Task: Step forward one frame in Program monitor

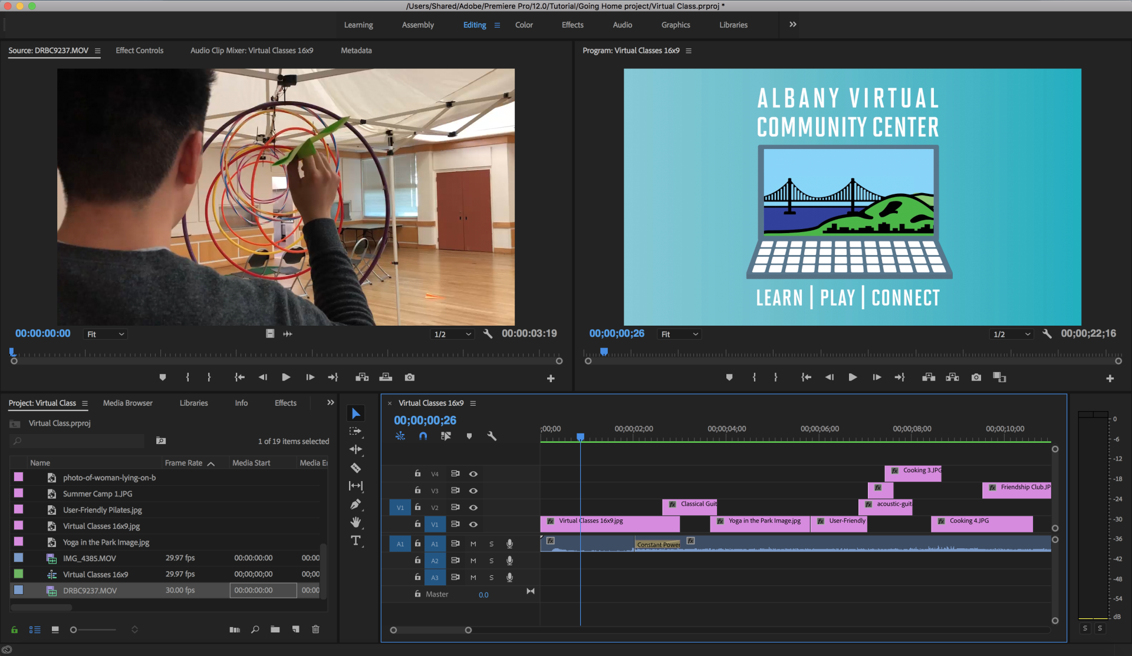Action: 877,377
